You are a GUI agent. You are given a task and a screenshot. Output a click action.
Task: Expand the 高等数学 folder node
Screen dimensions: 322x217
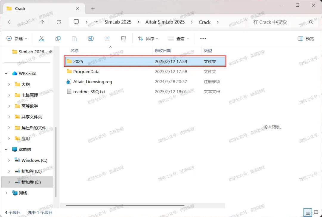[x=9, y=106]
